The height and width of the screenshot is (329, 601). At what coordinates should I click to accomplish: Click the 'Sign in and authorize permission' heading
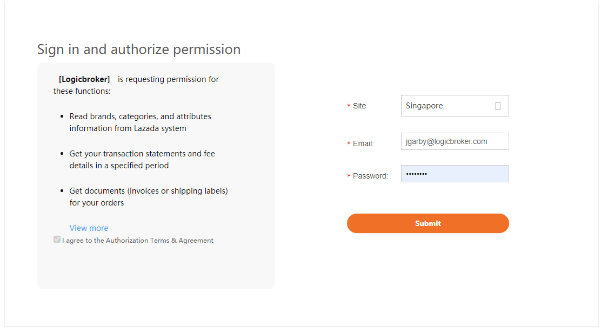(139, 49)
